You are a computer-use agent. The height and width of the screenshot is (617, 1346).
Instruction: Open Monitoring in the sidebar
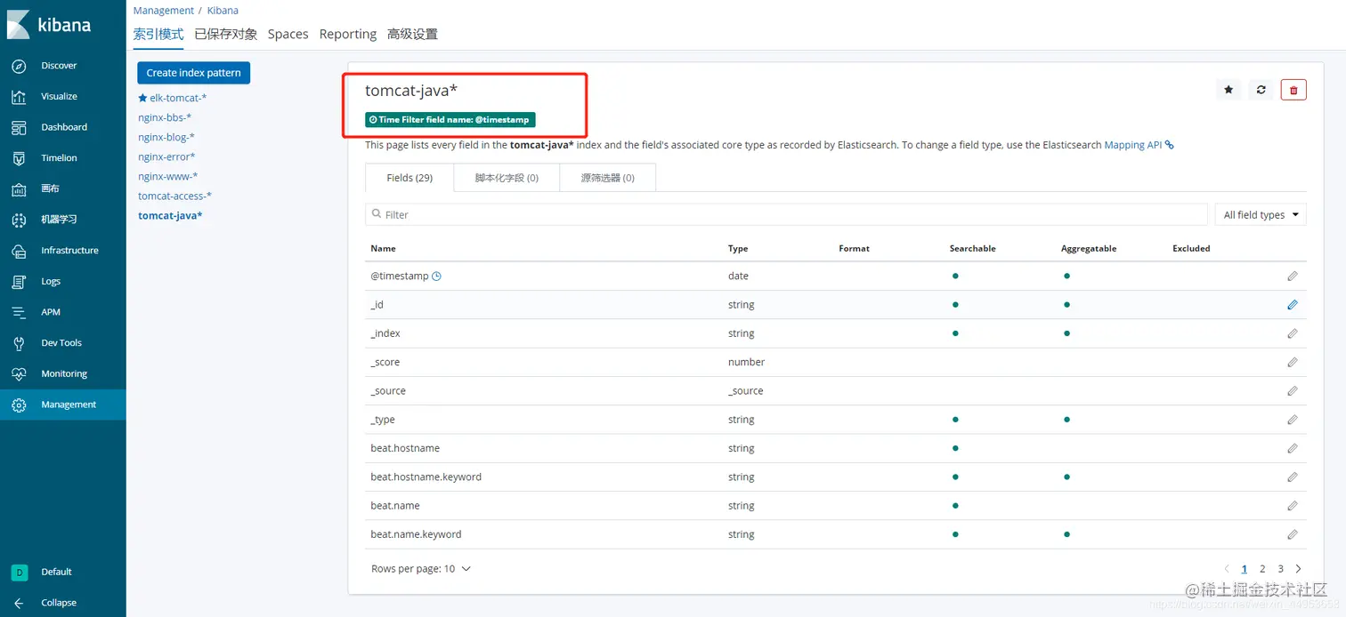64,374
